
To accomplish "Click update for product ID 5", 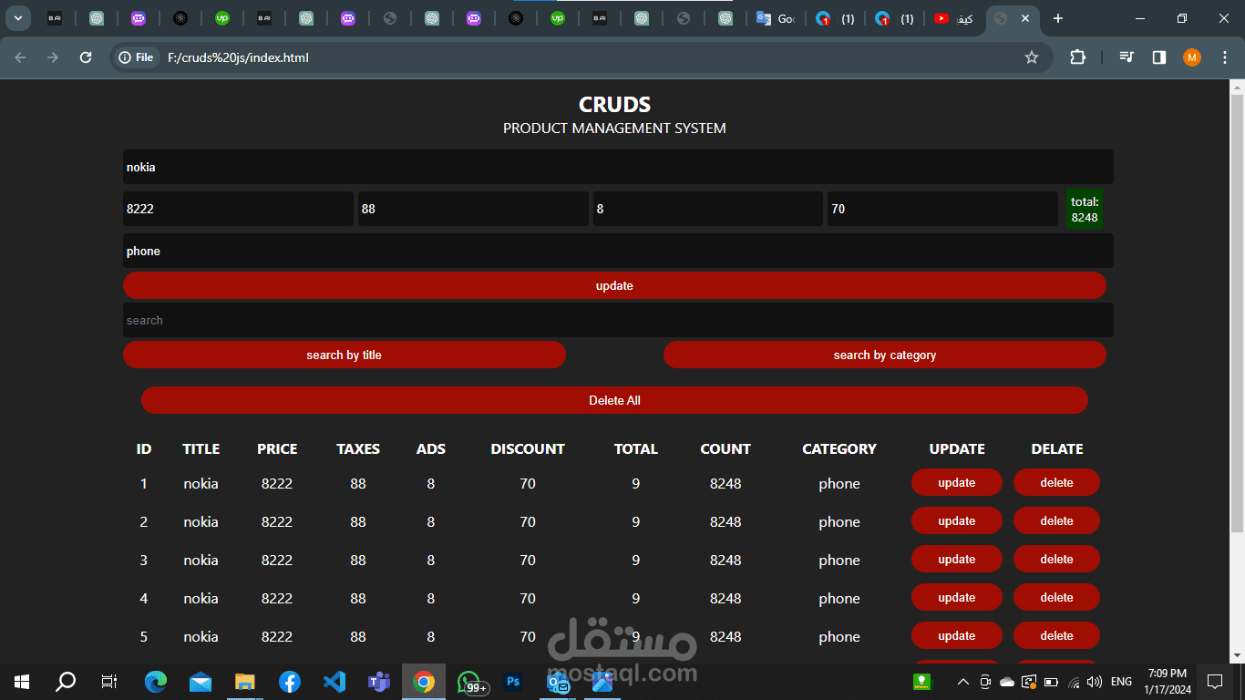I will click(x=957, y=635).
